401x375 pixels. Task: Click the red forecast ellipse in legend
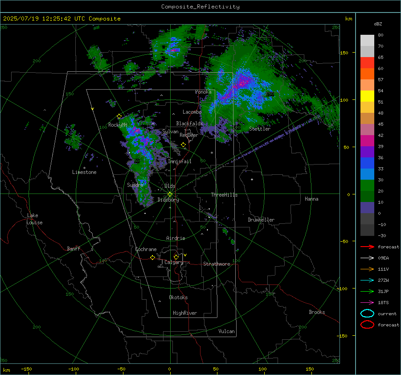click(367, 325)
